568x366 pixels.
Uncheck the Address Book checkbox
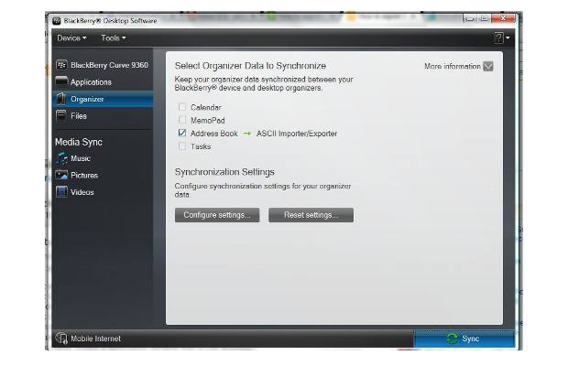coord(182,133)
